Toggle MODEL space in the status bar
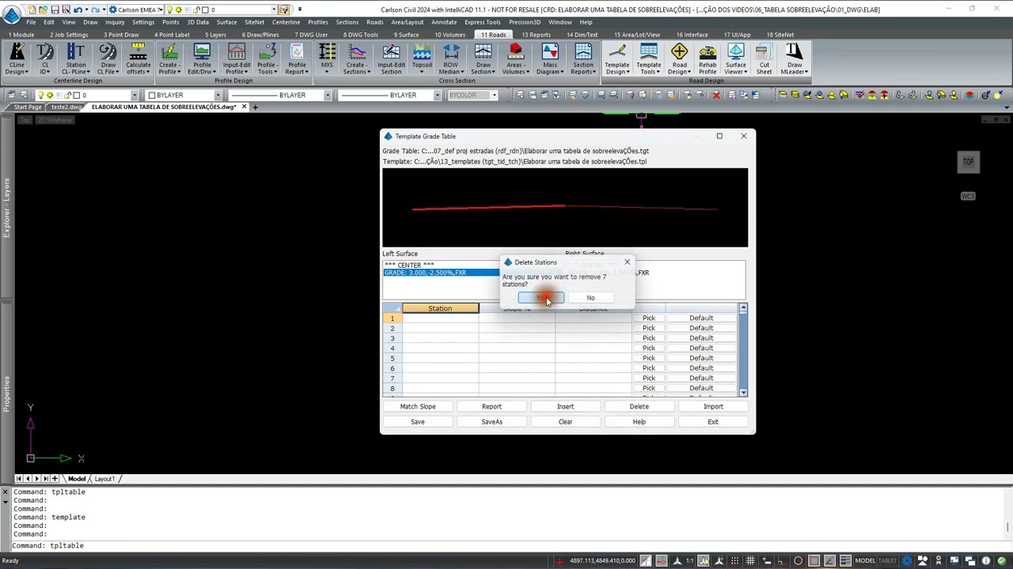Viewport: 1013px width, 569px height. [x=865, y=561]
